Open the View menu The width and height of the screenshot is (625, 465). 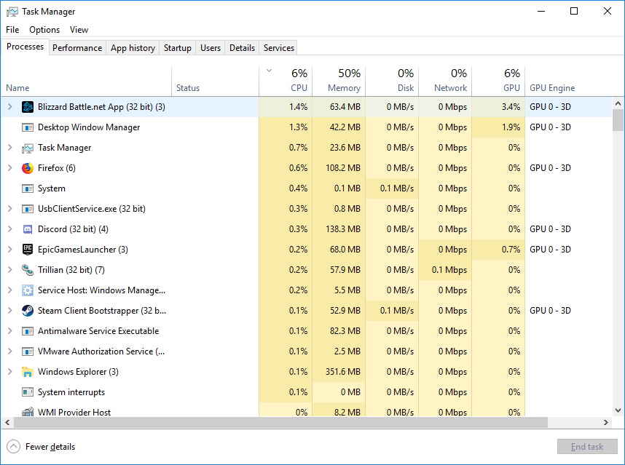click(x=79, y=30)
